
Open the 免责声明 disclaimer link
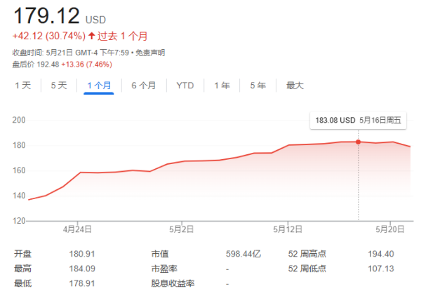tap(150, 53)
